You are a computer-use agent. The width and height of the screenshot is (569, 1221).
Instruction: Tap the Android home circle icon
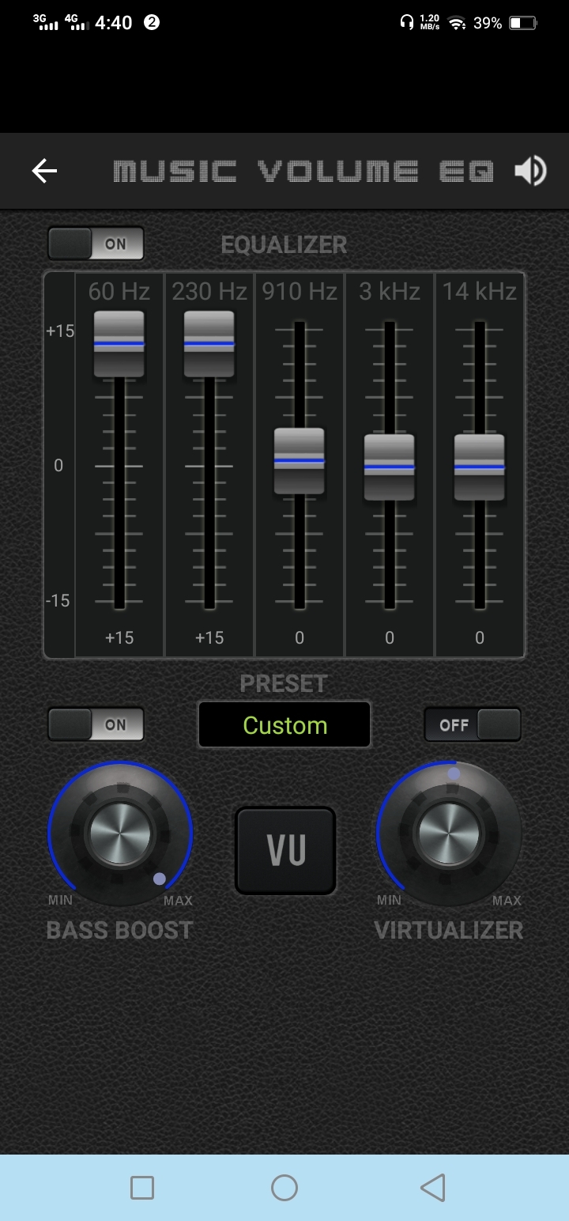click(x=284, y=1187)
